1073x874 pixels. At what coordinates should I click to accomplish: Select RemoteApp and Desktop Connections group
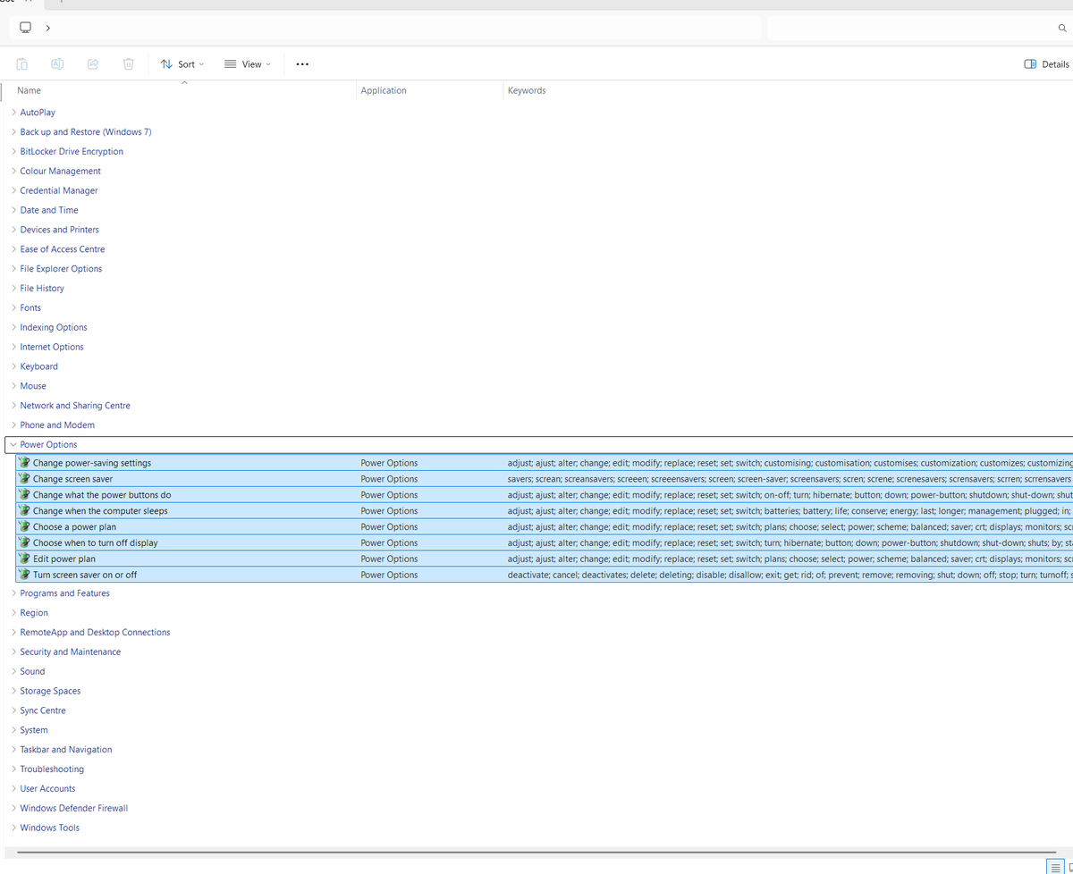click(x=95, y=633)
